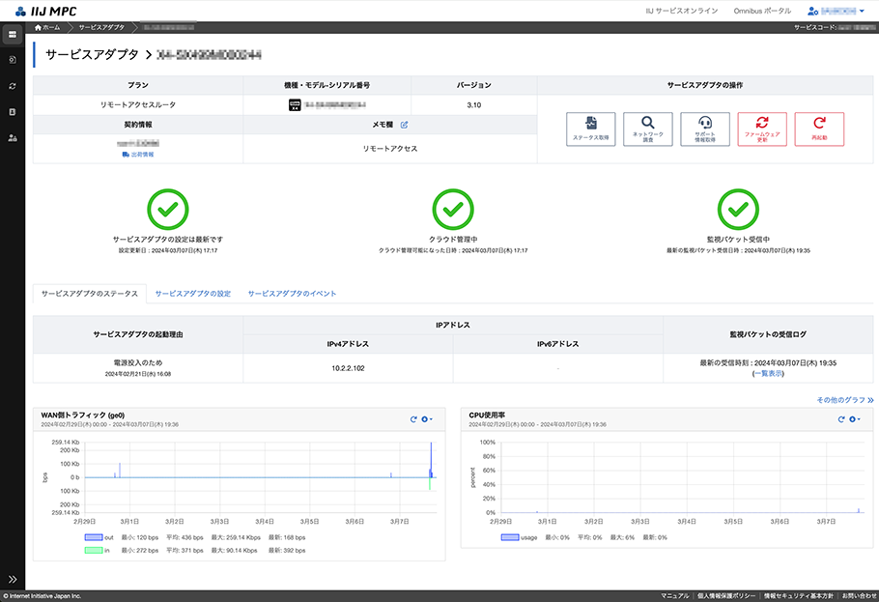
Task: Click the red 再起動 reboot button
Action: point(819,129)
